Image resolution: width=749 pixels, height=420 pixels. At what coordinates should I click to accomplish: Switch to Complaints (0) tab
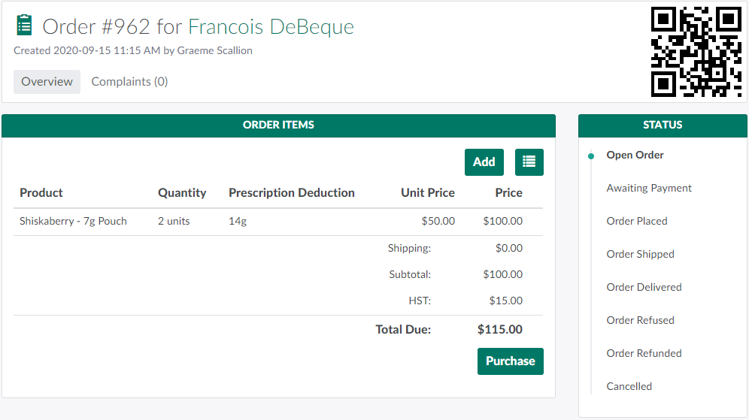click(x=129, y=82)
